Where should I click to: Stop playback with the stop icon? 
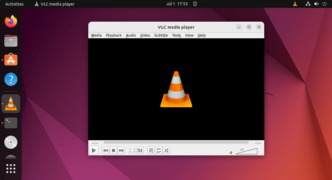point(114,150)
